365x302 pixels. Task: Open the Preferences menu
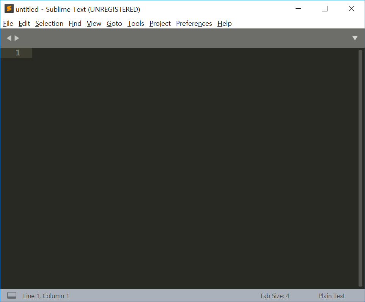click(194, 24)
